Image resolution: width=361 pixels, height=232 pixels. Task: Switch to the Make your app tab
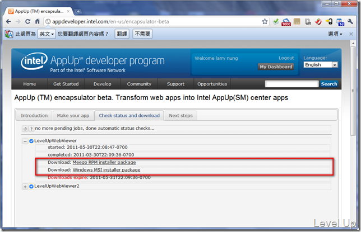73,116
